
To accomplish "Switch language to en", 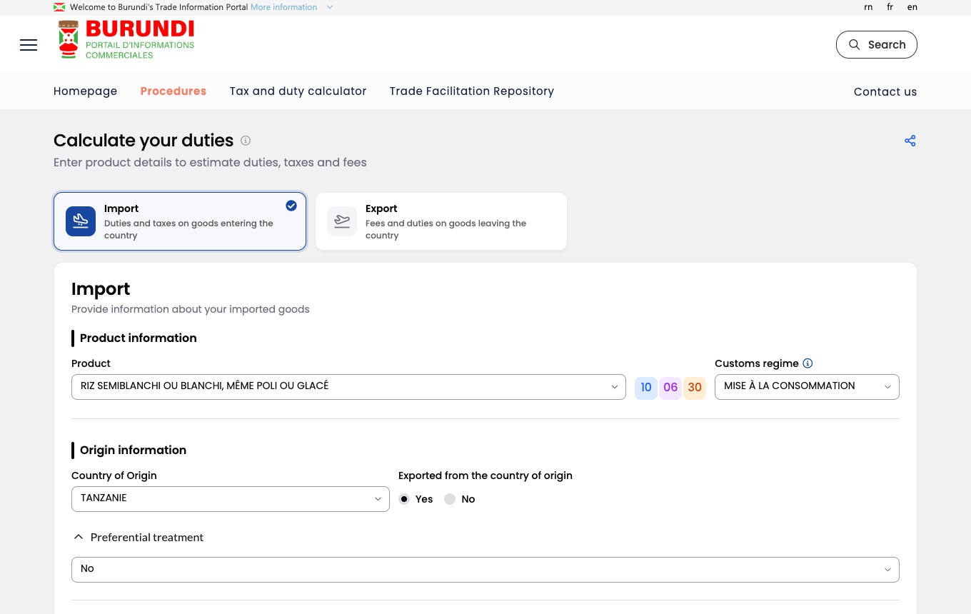I will pyautogui.click(x=912, y=7).
